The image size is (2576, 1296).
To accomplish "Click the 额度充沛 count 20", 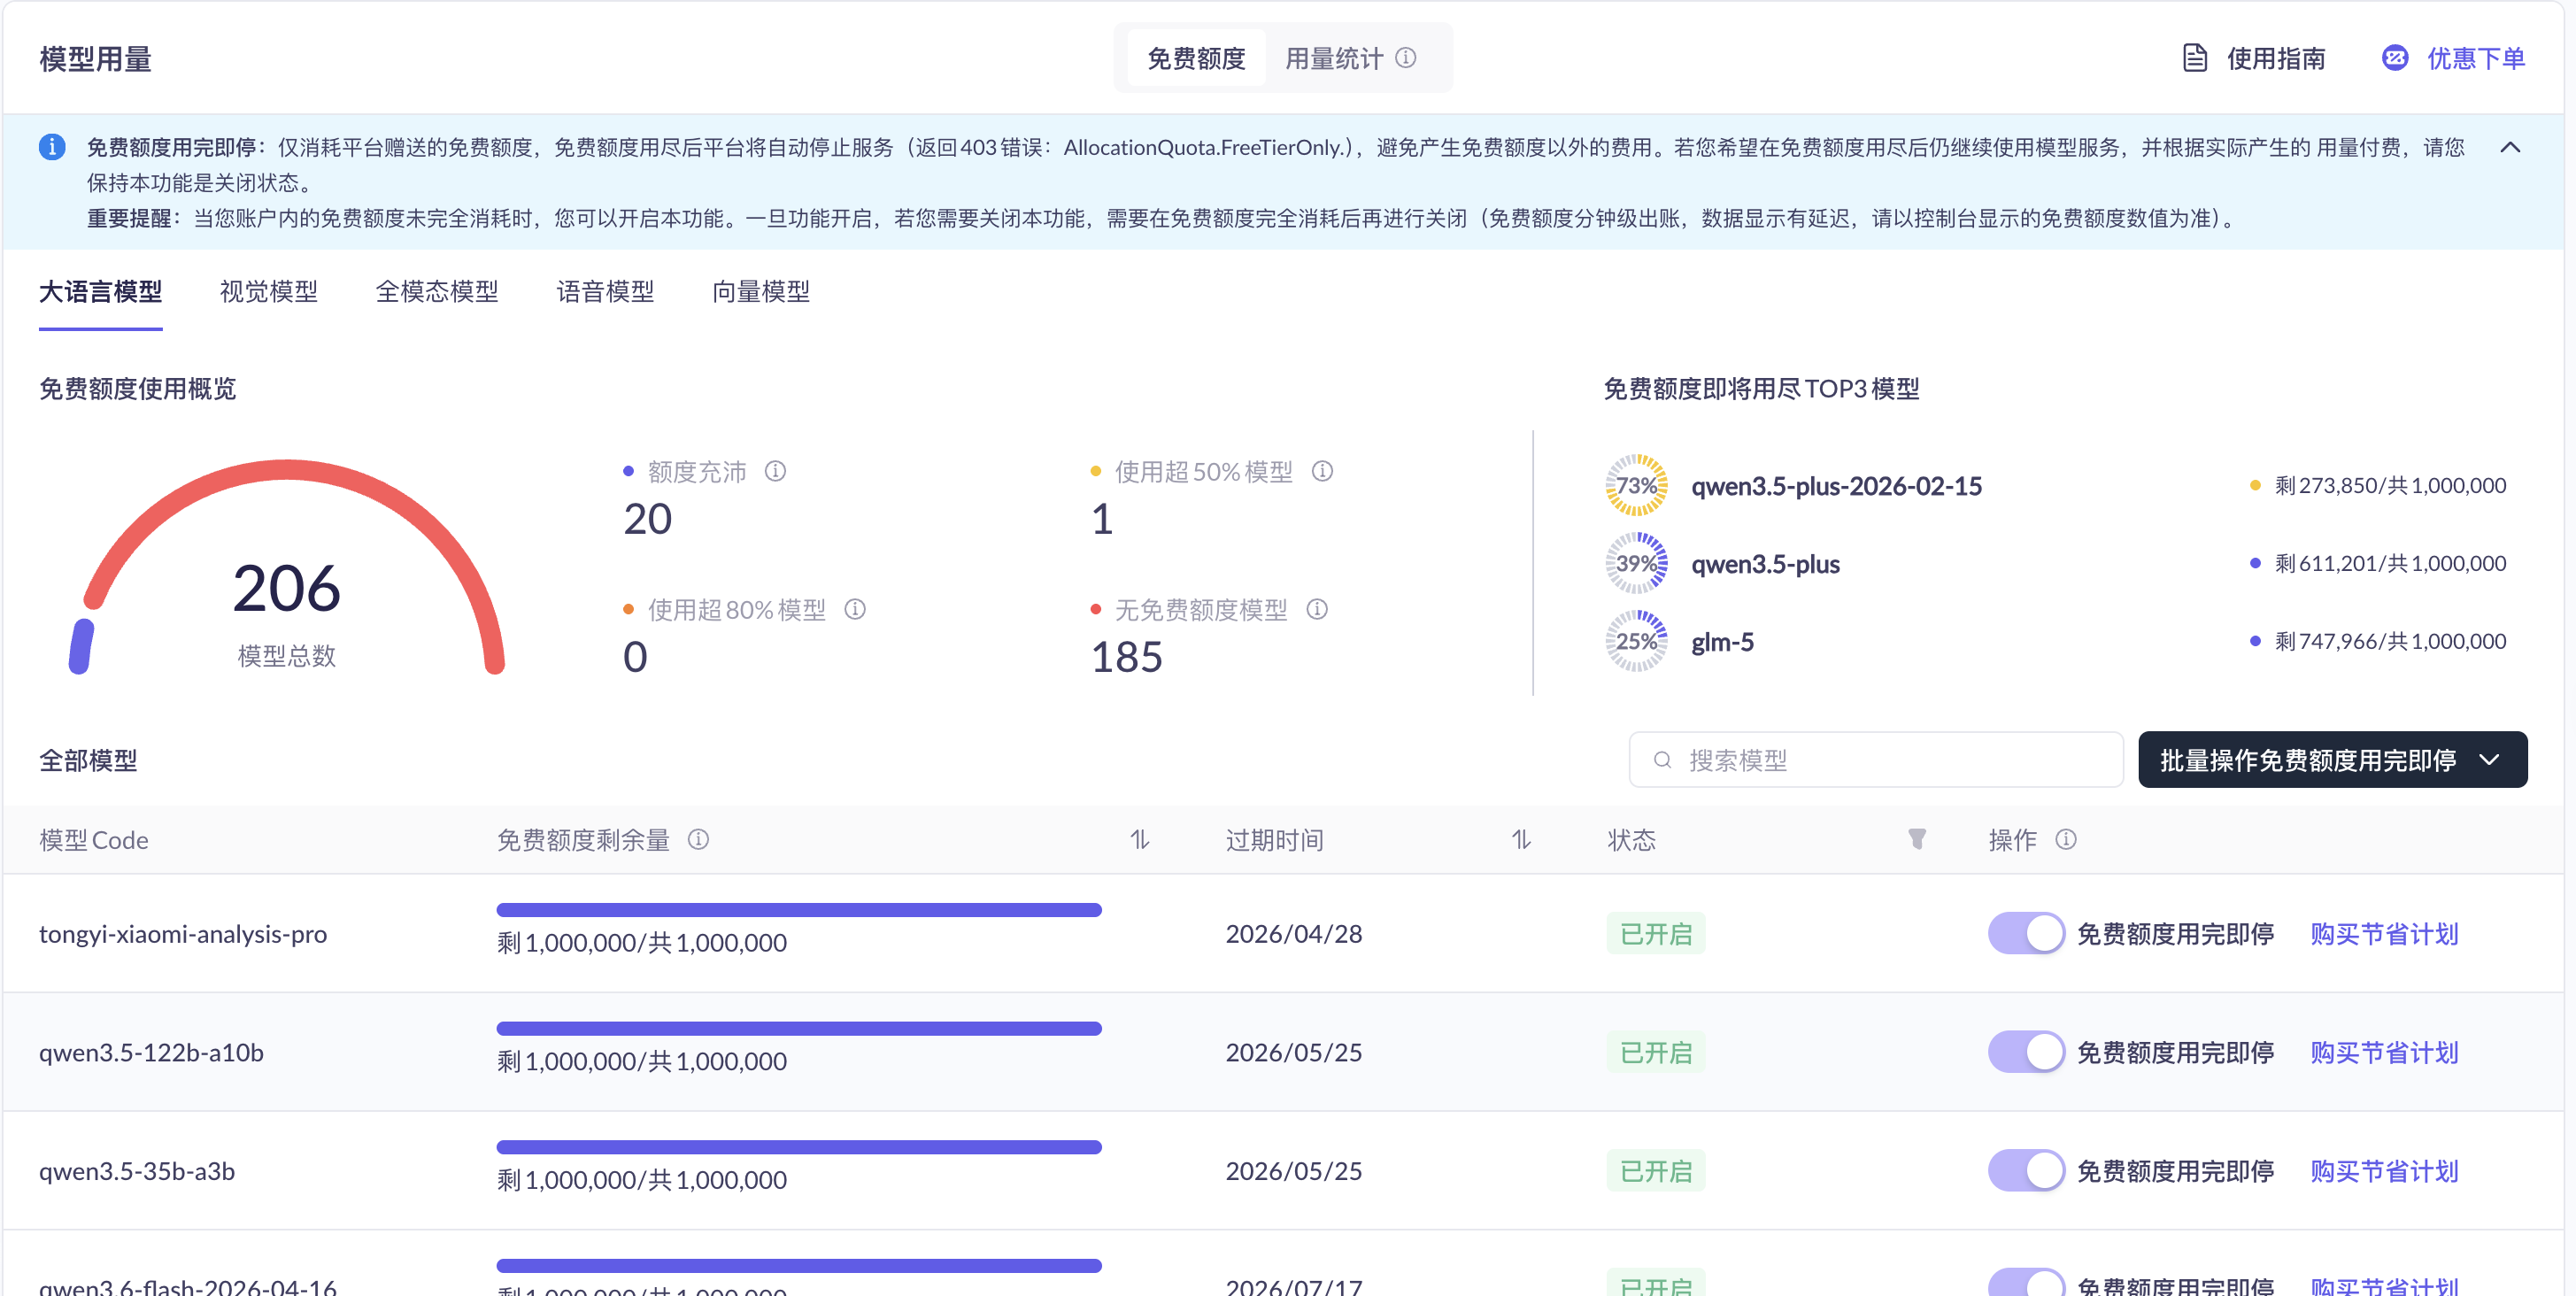I will 648,519.
